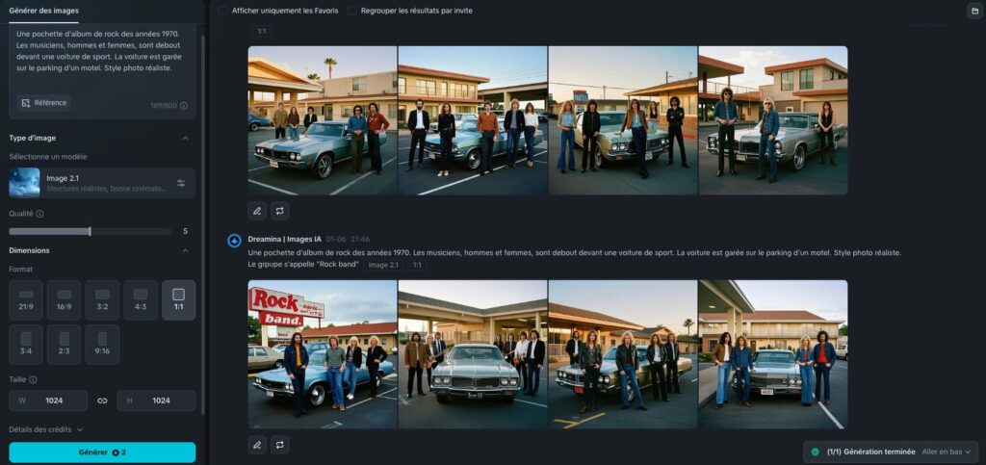Click the width-height link chain icon

(x=102, y=400)
